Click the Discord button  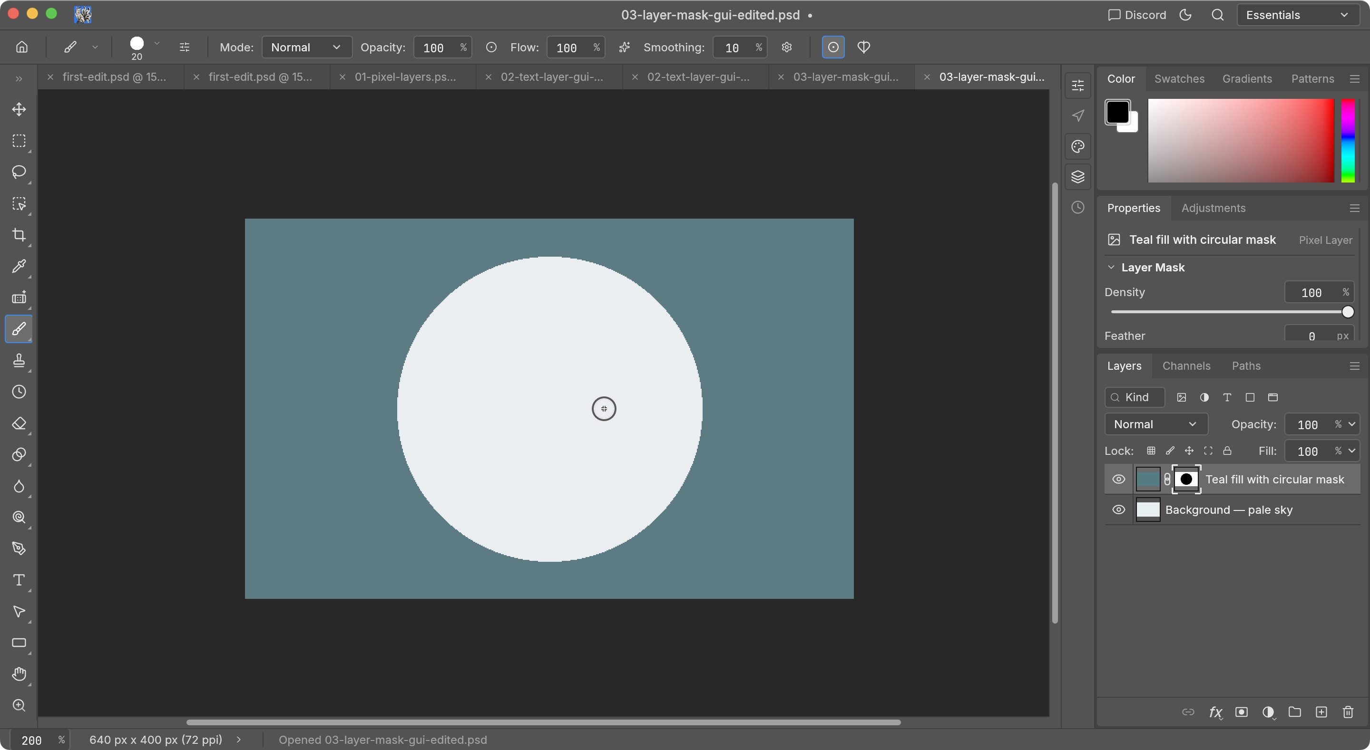pos(1136,15)
